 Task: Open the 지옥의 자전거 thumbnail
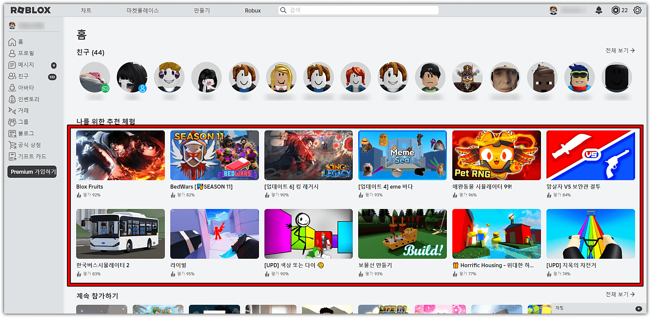591,234
